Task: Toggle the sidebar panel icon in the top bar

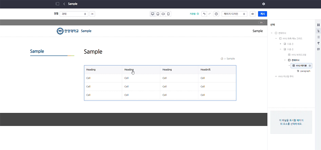Action: click(x=57, y=4)
